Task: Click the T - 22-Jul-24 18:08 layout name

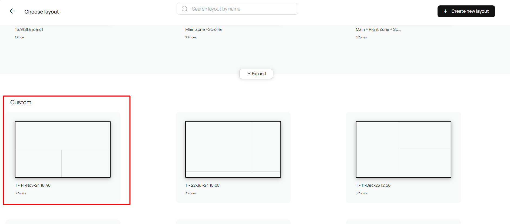Action: pyautogui.click(x=202, y=185)
